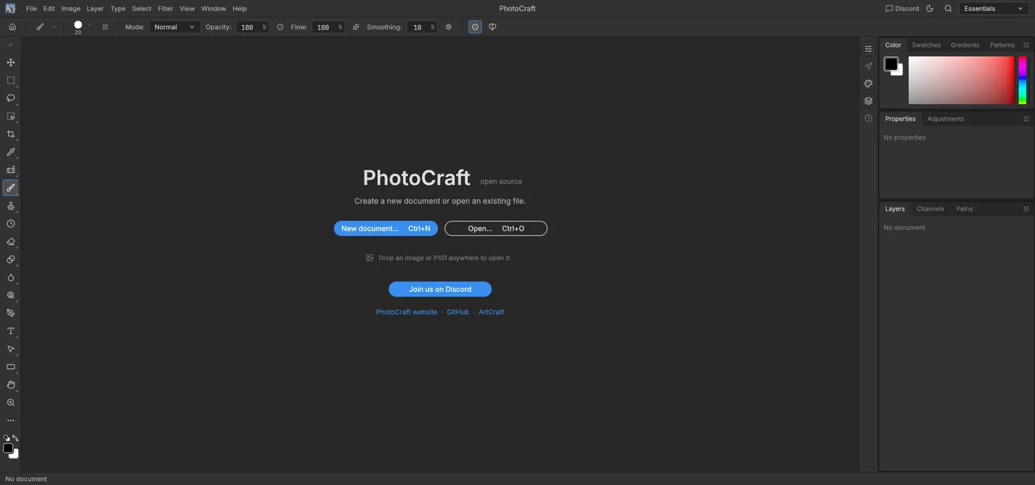Select the Brush tool in left toolbar

[x=10, y=188]
